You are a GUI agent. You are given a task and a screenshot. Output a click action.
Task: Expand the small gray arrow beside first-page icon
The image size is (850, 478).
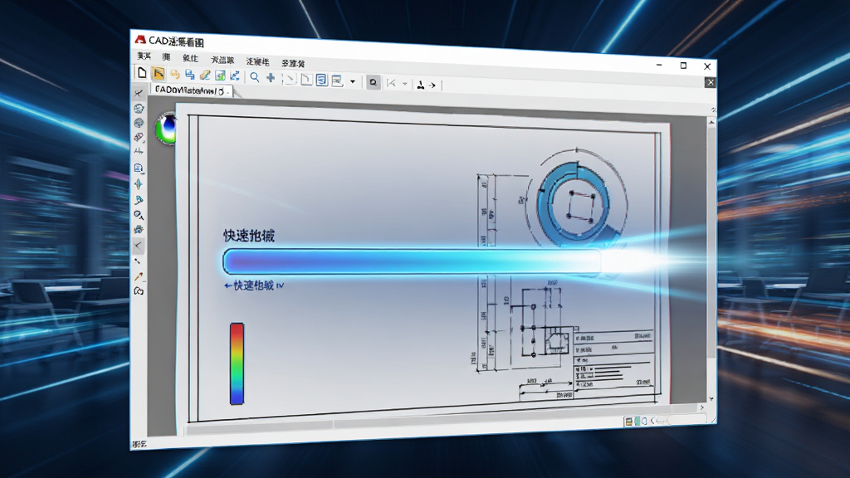point(404,84)
